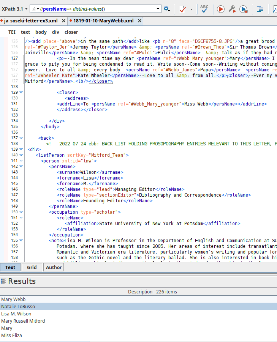
Task: Click line number 138 in the gutter
Action: coord(14,143)
